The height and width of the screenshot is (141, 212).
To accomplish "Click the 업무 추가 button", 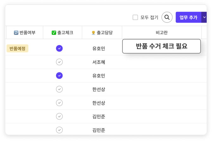I will 188,17.
